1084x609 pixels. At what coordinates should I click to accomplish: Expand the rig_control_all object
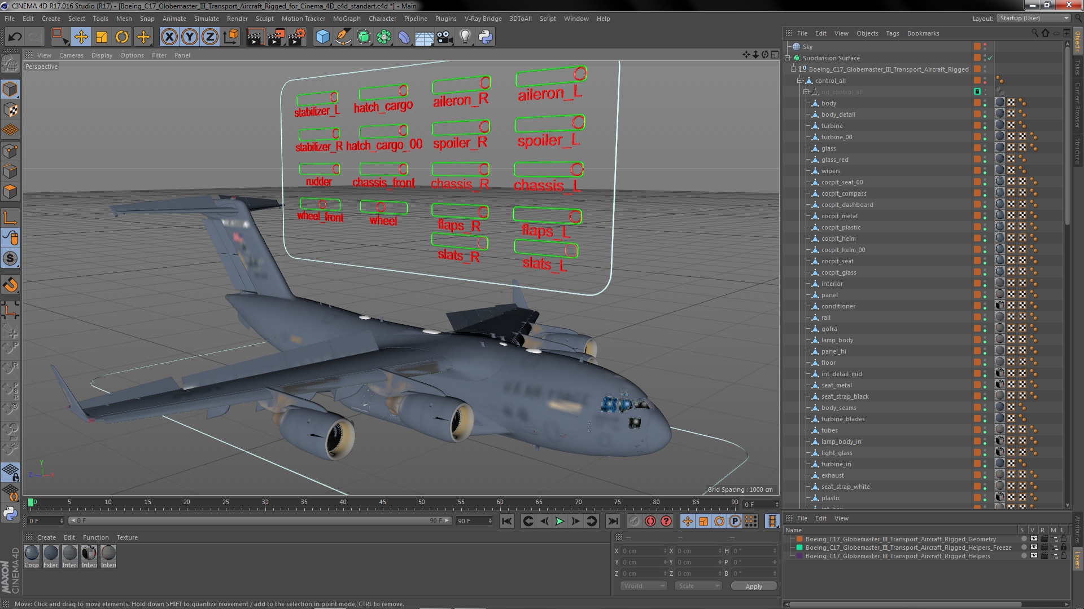tap(806, 92)
